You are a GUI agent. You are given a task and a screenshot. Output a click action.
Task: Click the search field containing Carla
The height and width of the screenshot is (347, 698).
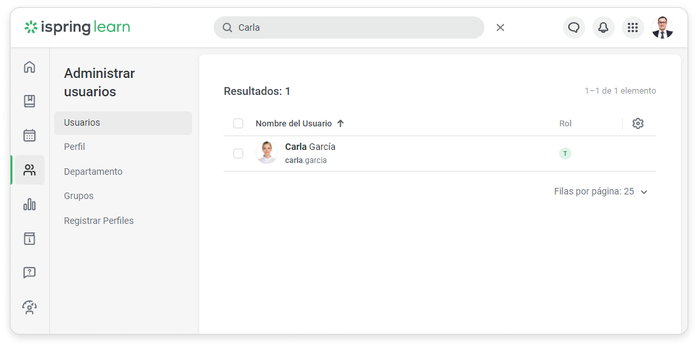pos(354,27)
